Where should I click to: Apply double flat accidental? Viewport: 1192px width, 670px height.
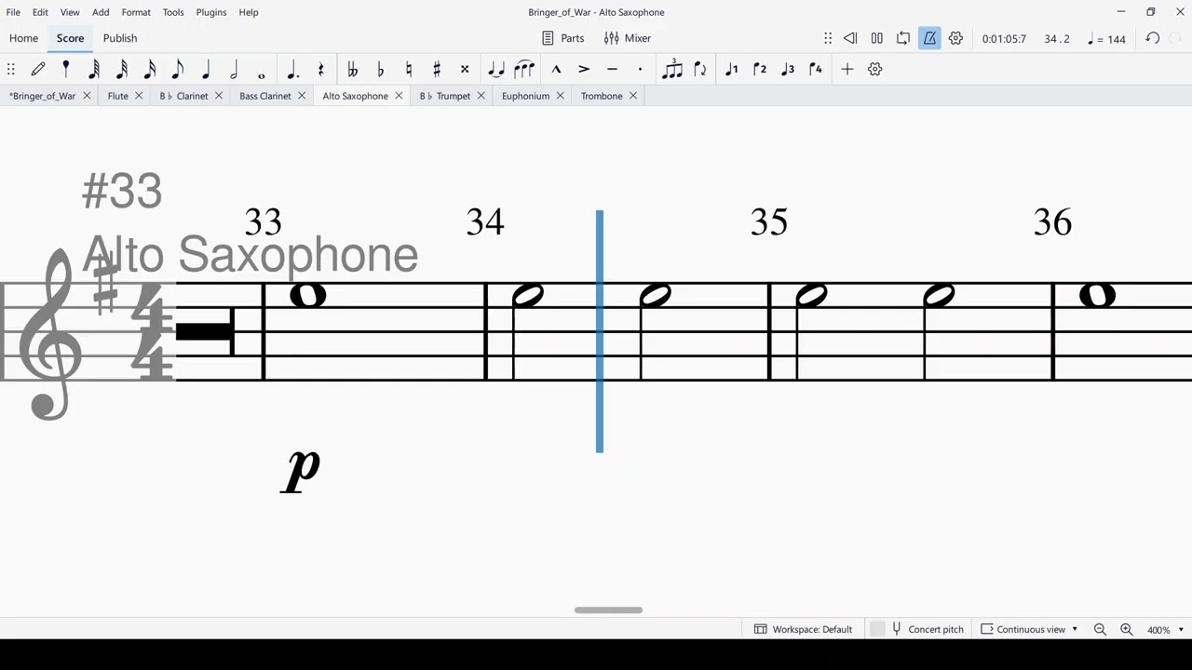point(352,69)
